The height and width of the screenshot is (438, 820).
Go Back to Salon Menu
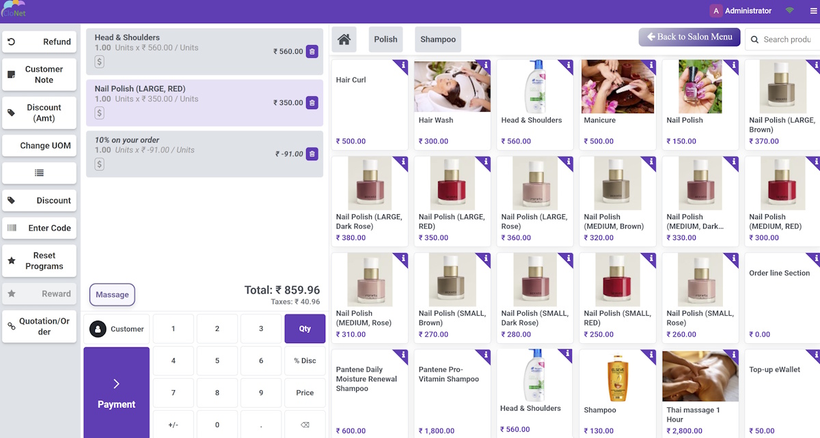tap(689, 37)
